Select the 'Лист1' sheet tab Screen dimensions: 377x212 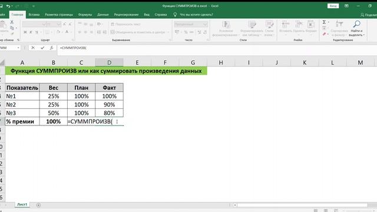click(x=22, y=204)
